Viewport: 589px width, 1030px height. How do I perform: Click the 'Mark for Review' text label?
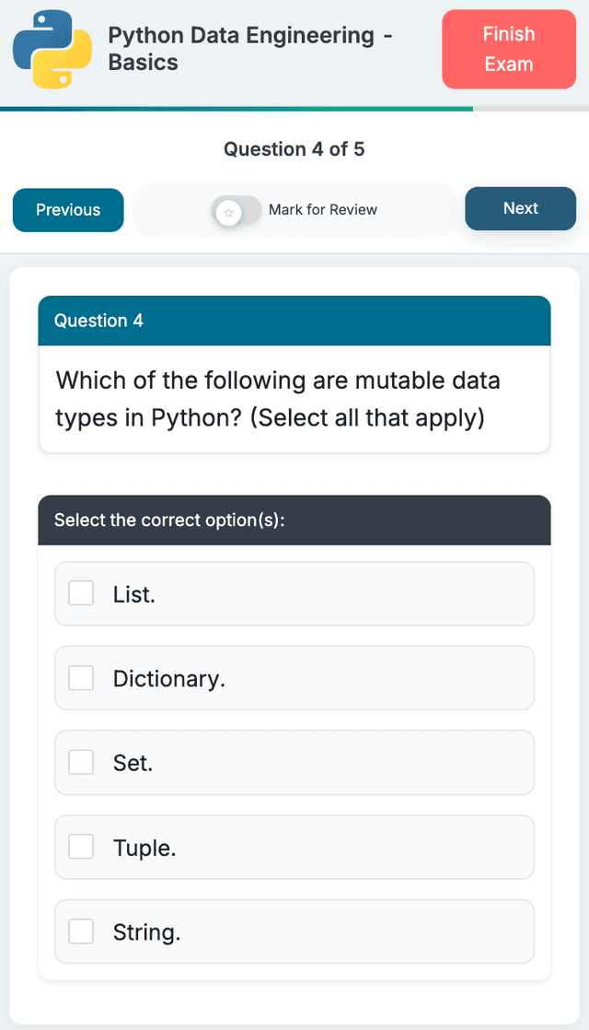click(323, 210)
